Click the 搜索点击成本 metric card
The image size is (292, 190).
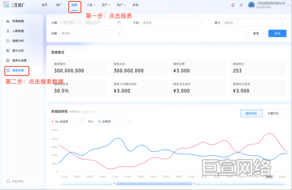199,88
